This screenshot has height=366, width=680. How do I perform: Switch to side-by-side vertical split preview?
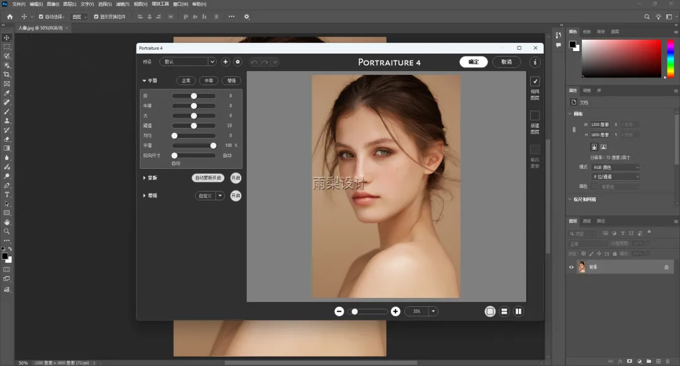[x=519, y=311]
